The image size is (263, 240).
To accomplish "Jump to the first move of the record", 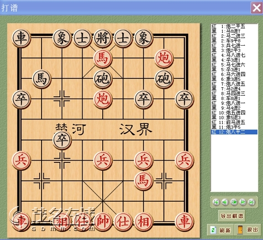I will pos(216,202).
